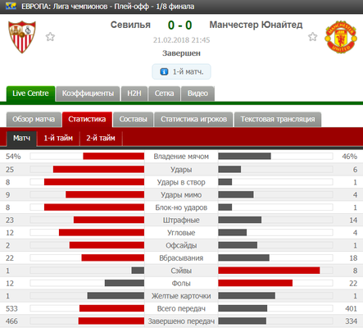Screen dimensions: 363x328
Task: Toggle favorite star next to Manchester United
Action: (x=313, y=37)
